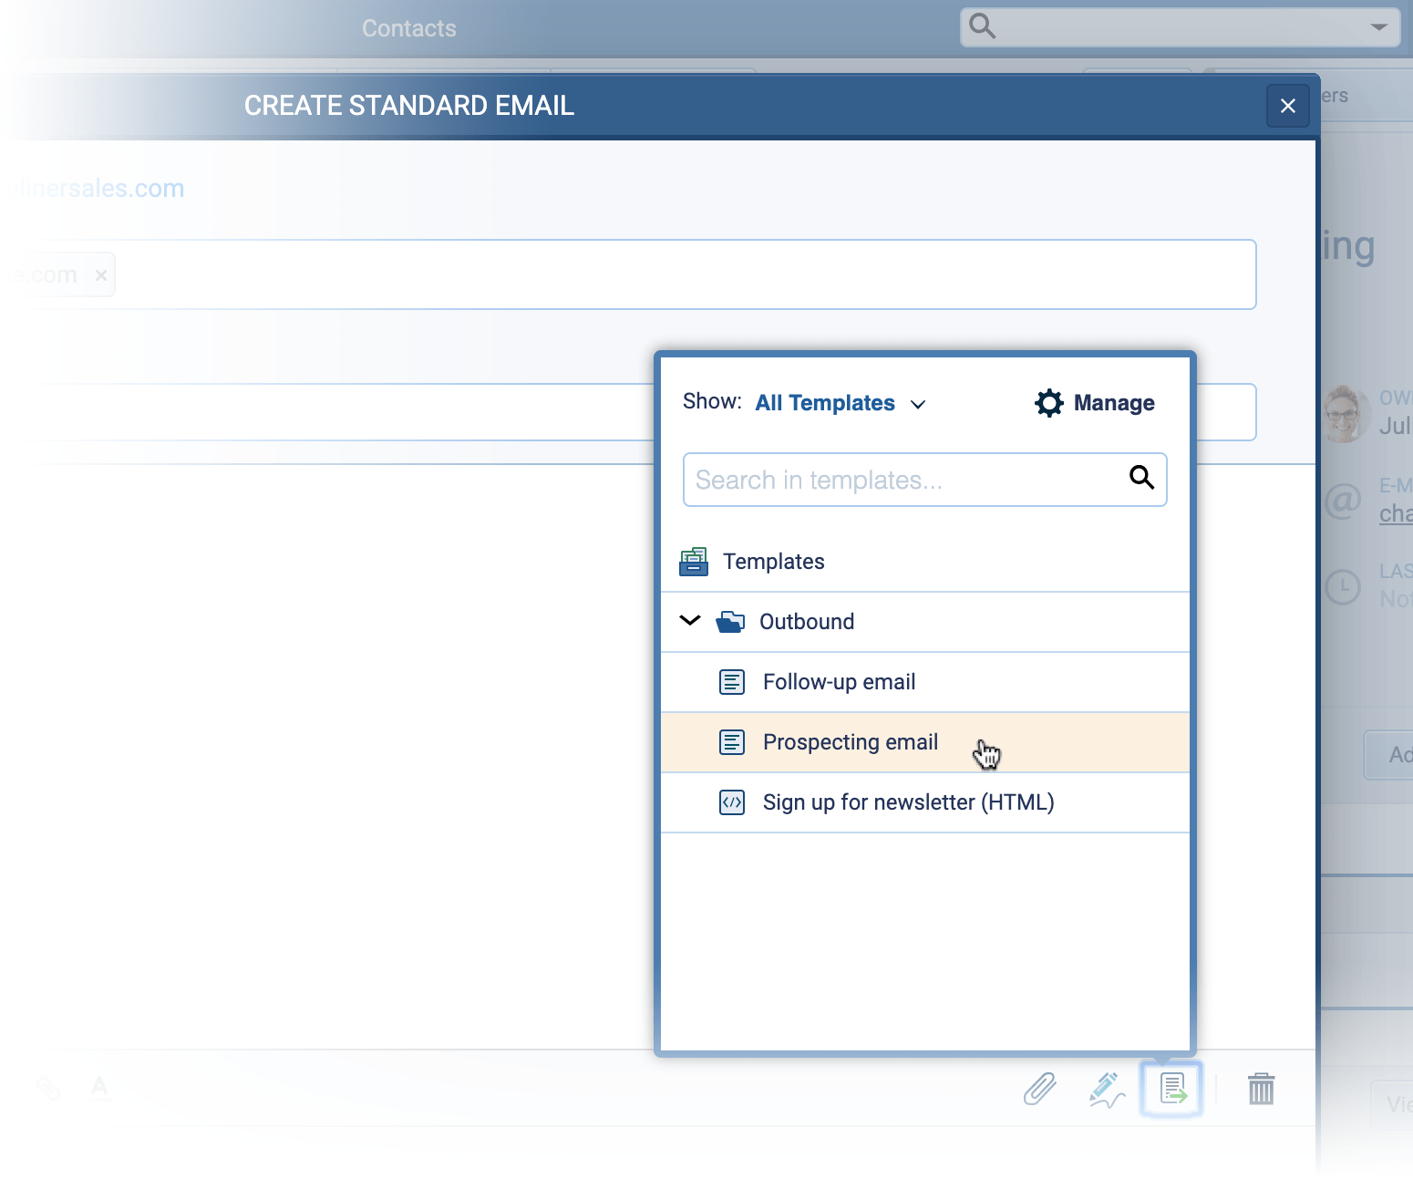Attach a file using the paperclip icon
Viewport: 1413px width, 1179px height.
click(1039, 1089)
